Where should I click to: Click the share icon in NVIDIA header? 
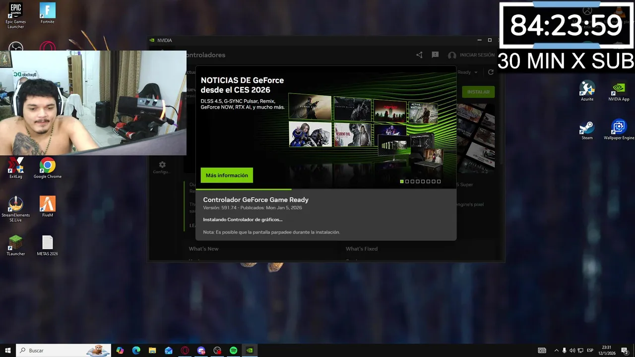point(419,55)
